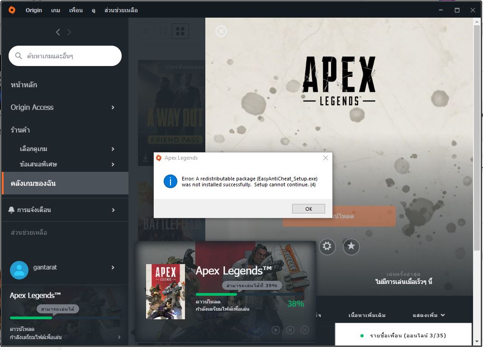Screen dimensions: 483x350
Task: Click the ไม่มีการเล่นเมื่อเร็วๆ นี้ last played text
Action: pos(403,282)
